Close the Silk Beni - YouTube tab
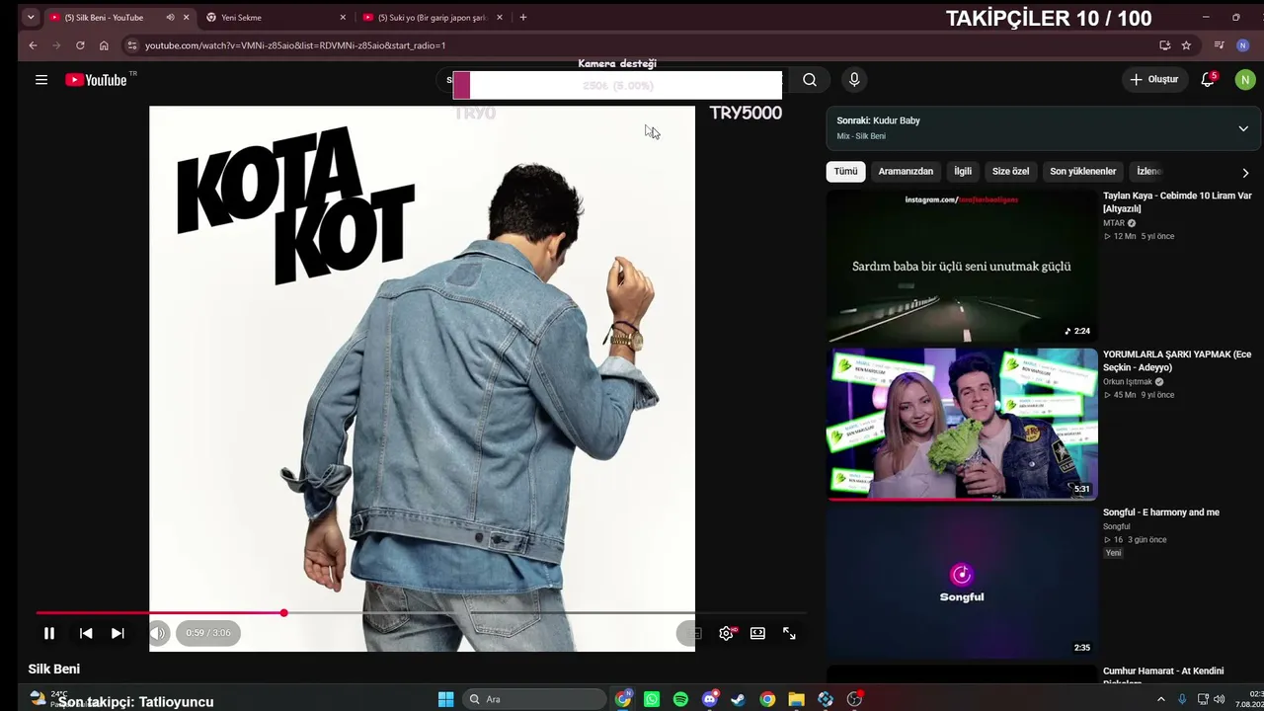 tap(186, 17)
